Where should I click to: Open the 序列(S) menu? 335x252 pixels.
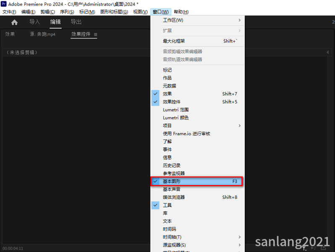click(67, 12)
